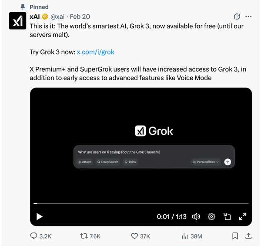Open the Grok actions slashed-circle icon

(x=237, y=16)
